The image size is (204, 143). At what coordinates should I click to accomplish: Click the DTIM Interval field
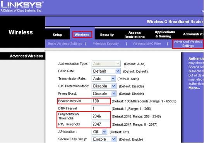pos(101,108)
